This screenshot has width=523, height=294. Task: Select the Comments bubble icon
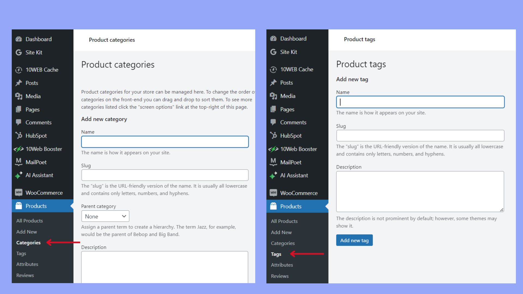click(x=18, y=122)
